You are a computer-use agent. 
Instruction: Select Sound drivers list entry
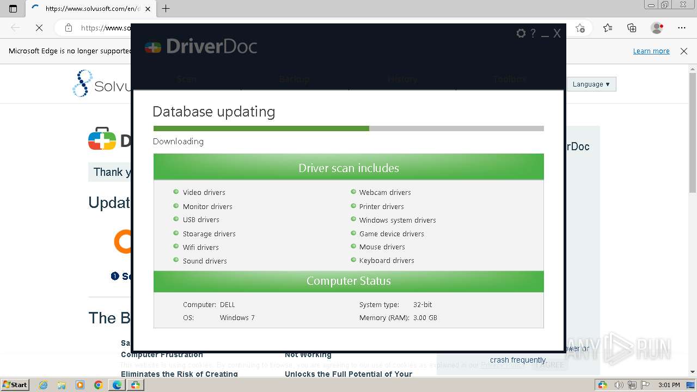pyautogui.click(x=205, y=261)
